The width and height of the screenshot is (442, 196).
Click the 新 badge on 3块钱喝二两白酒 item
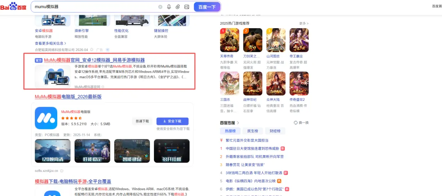click(286, 173)
